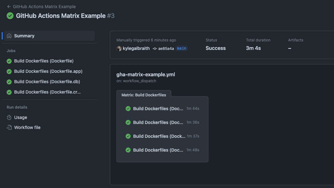Click the last matrix node showing 1m 48s
This screenshot has height=188, width=334.
[x=158, y=150]
